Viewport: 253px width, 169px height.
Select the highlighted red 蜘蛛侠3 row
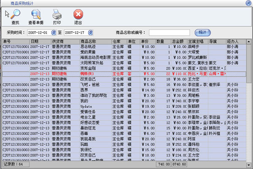coord(95,74)
